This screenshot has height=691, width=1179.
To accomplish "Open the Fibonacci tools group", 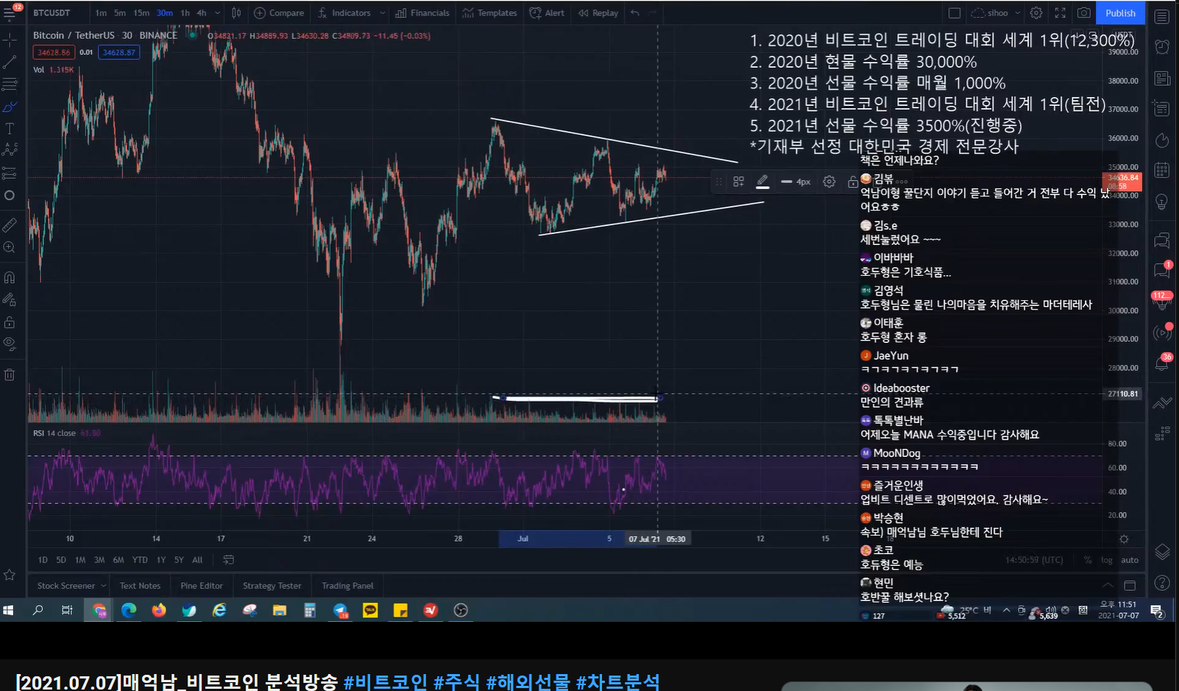I will (x=10, y=84).
